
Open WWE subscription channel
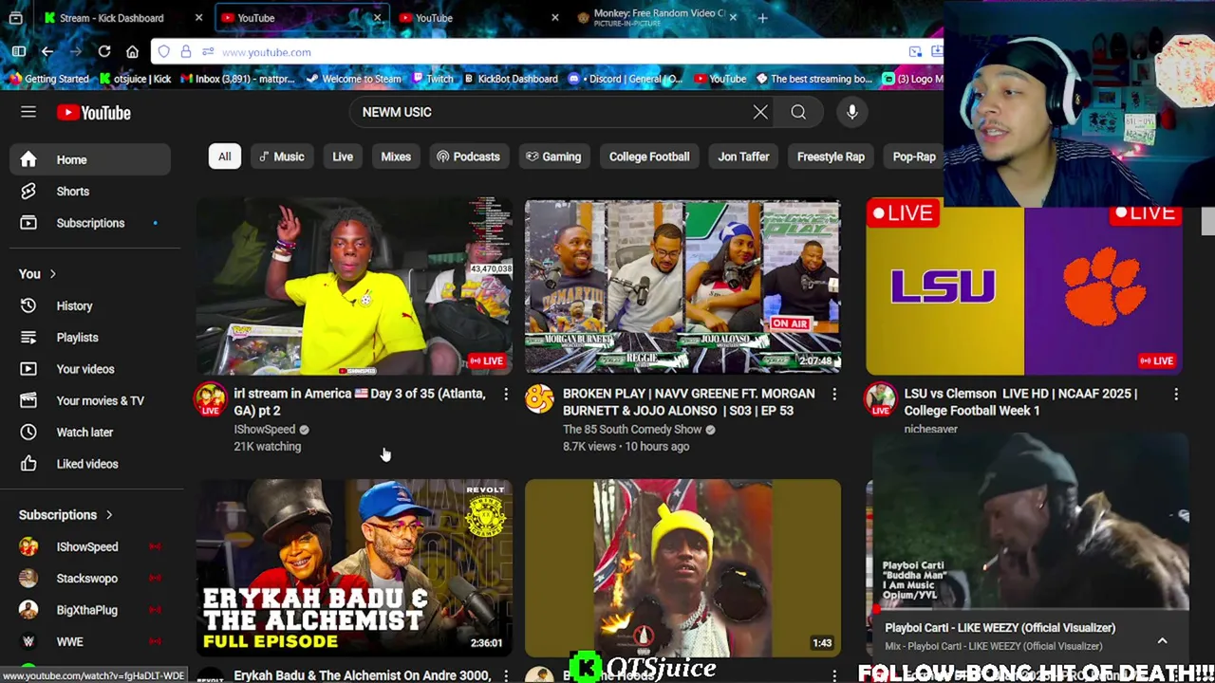click(90, 641)
